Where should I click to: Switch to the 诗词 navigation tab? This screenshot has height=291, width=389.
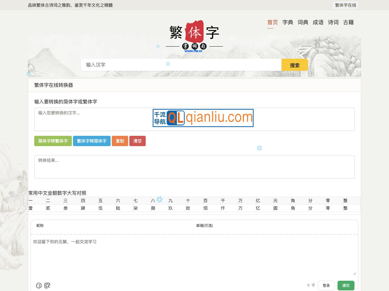pos(333,22)
